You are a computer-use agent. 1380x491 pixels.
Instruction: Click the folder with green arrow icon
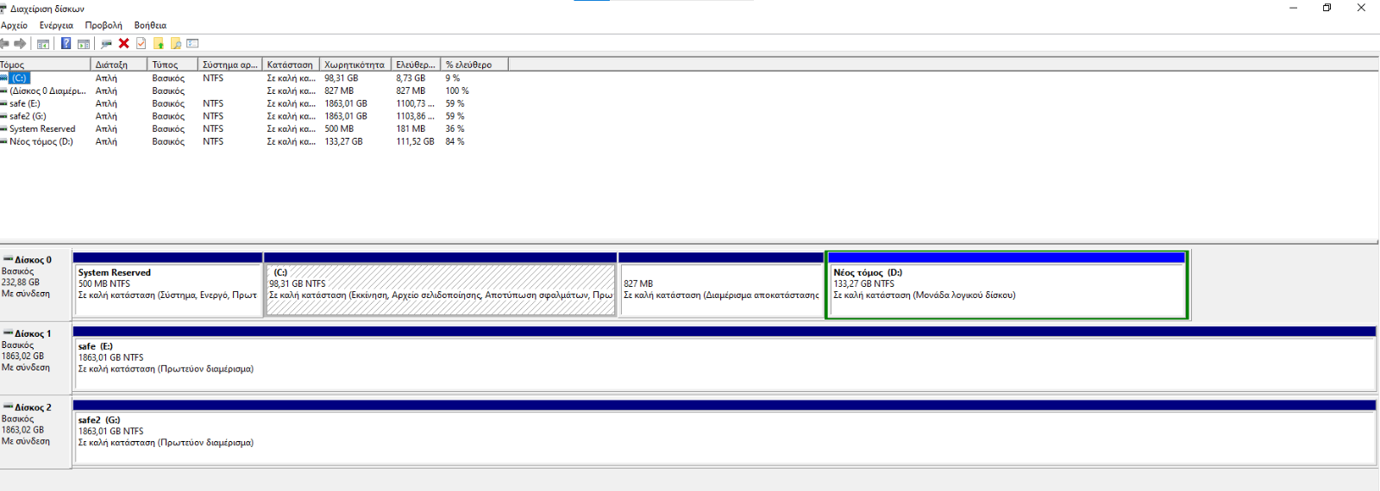click(x=159, y=43)
